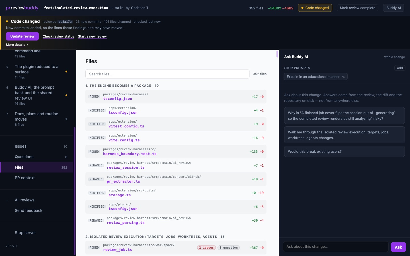Open chapter 7 Docs, plans and routine moves

36,119
